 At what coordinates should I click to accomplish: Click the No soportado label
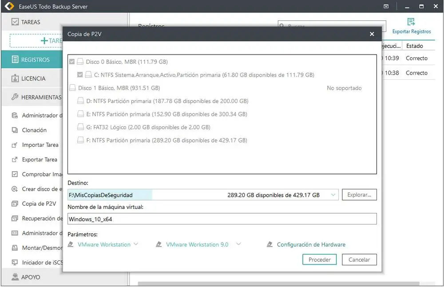(x=344, y=88)
